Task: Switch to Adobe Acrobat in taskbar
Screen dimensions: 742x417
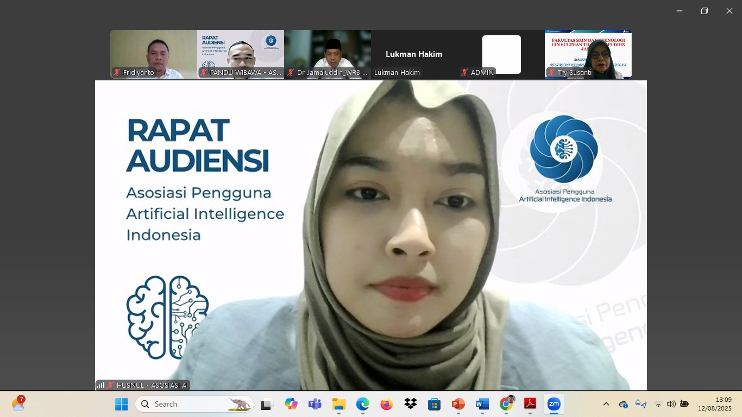Action: click(x=530, y=404)
